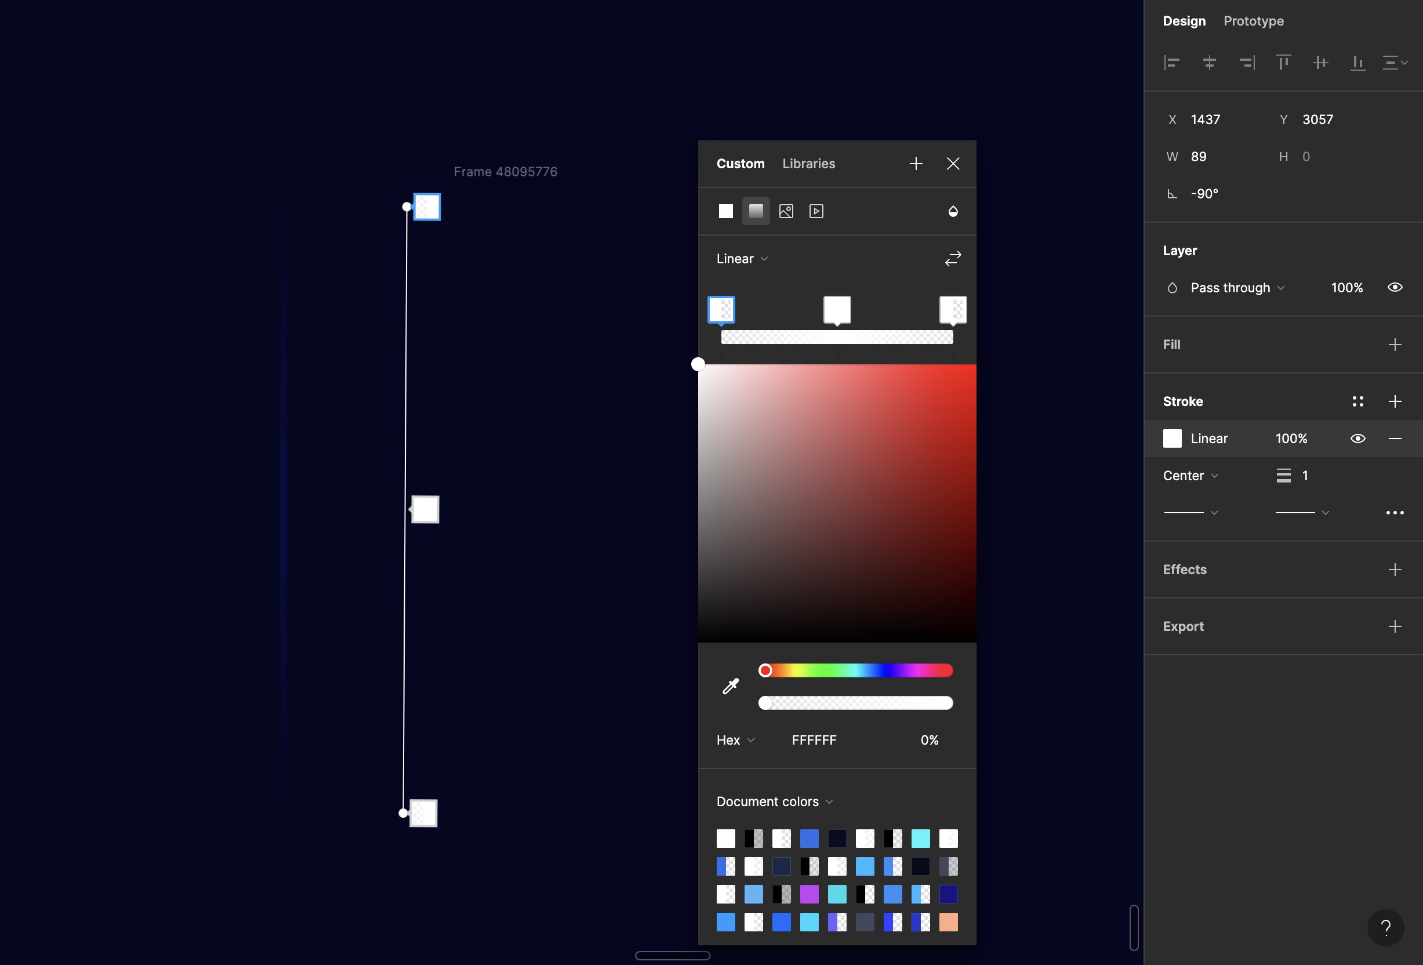Open stroke style presets with the four-dot icon

point(1357,401)
